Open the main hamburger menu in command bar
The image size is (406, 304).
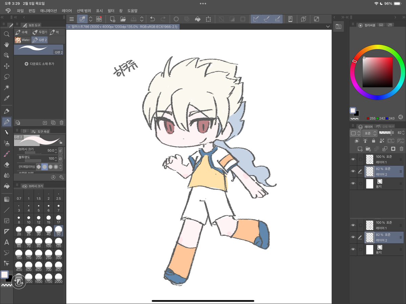(72, 19)
